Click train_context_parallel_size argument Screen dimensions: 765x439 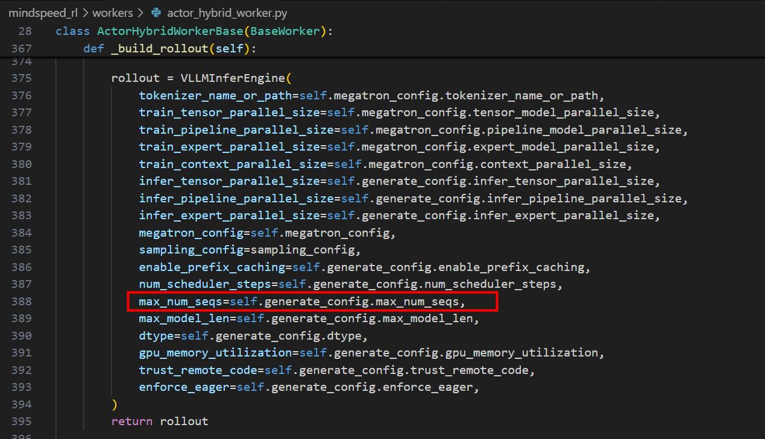click(x=233, y=164)
